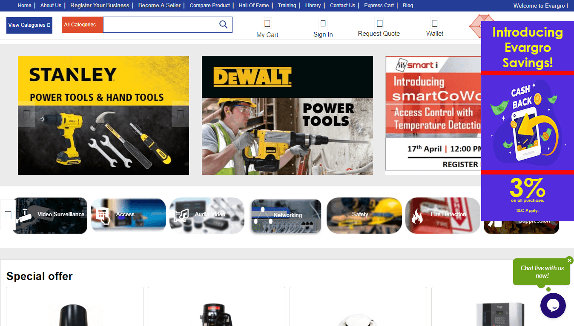Expand the View Categories dropdown

pos(29,25)
